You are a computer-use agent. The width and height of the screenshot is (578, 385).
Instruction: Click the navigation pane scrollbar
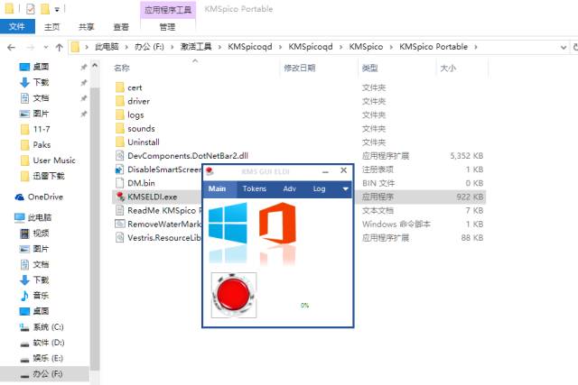point(95,228)
